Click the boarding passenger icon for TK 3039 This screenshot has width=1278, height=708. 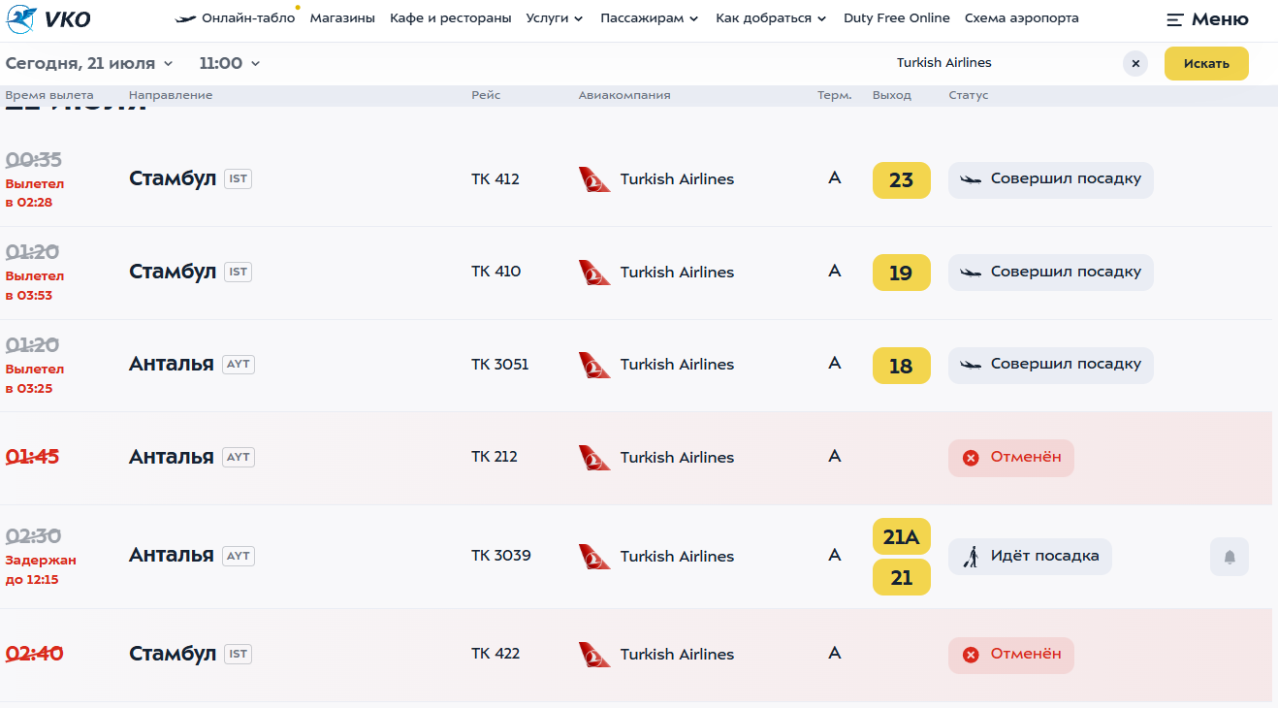[x=971, y=557]
